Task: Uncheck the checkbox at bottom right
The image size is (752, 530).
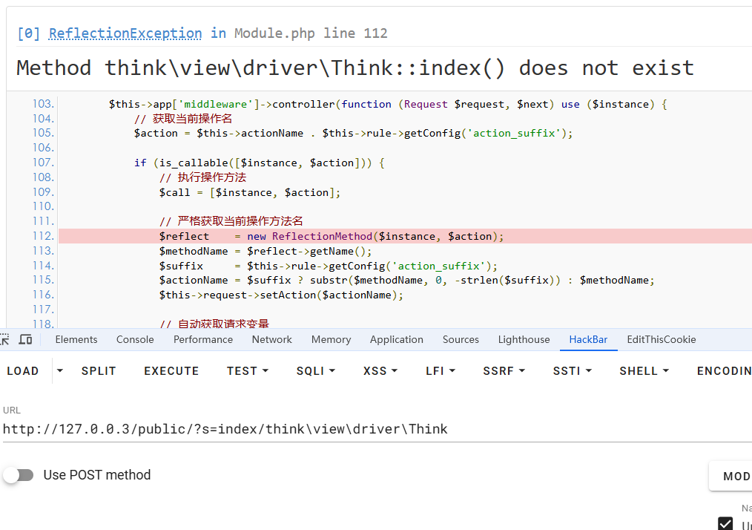Action: click(725, 523)
